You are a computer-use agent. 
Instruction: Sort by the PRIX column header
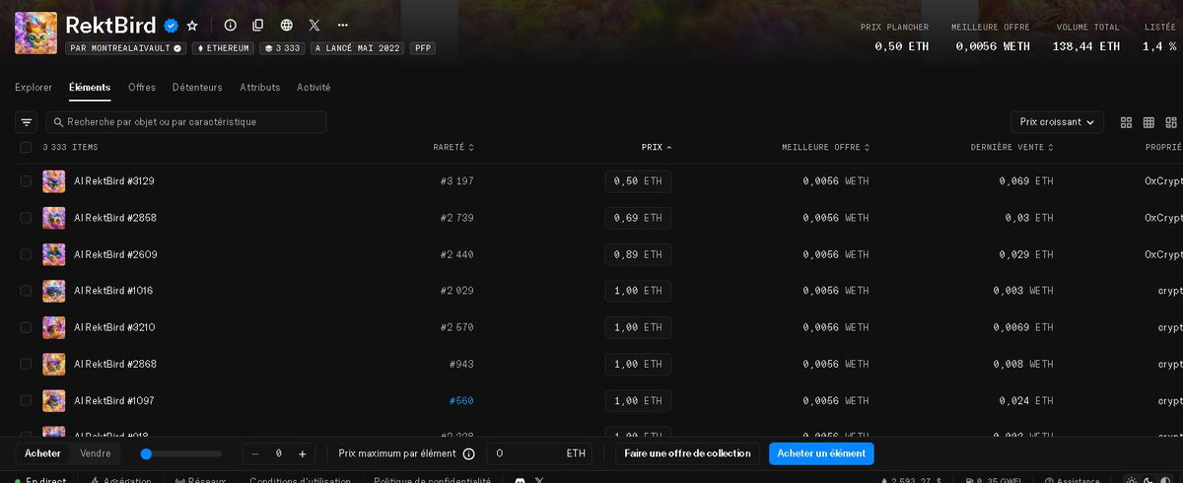pyautogui.click(x=657, y=147)
